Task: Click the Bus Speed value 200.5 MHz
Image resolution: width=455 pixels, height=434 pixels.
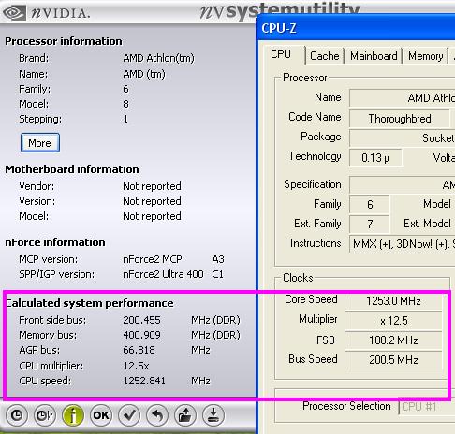Action: [x=393, y=360]
